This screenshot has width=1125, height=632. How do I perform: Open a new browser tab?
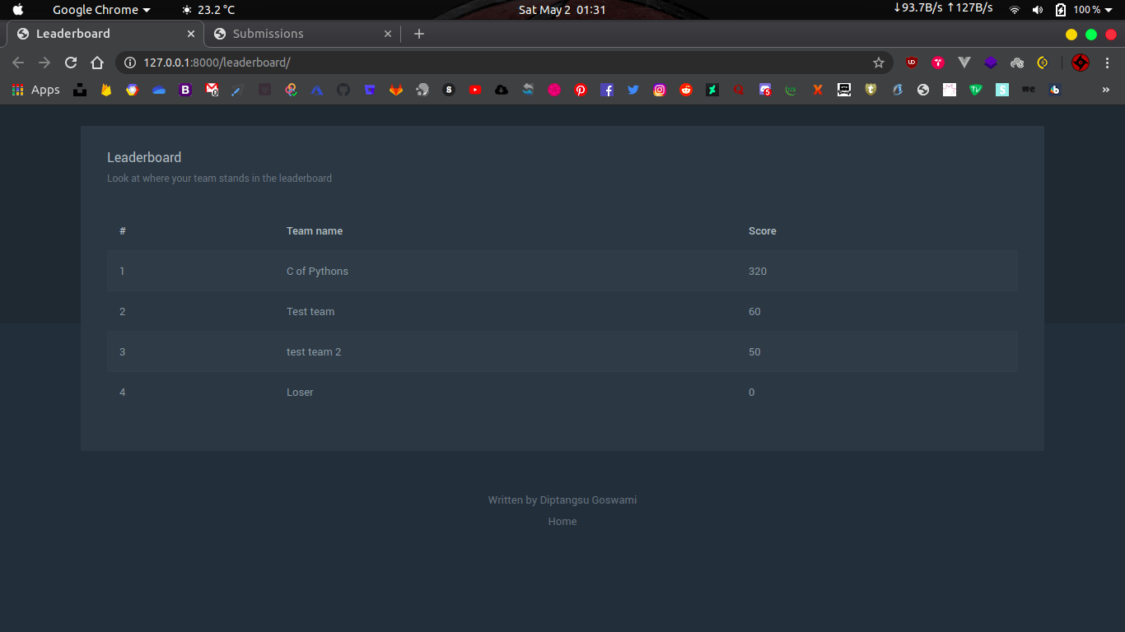click(x=419, y=34)
